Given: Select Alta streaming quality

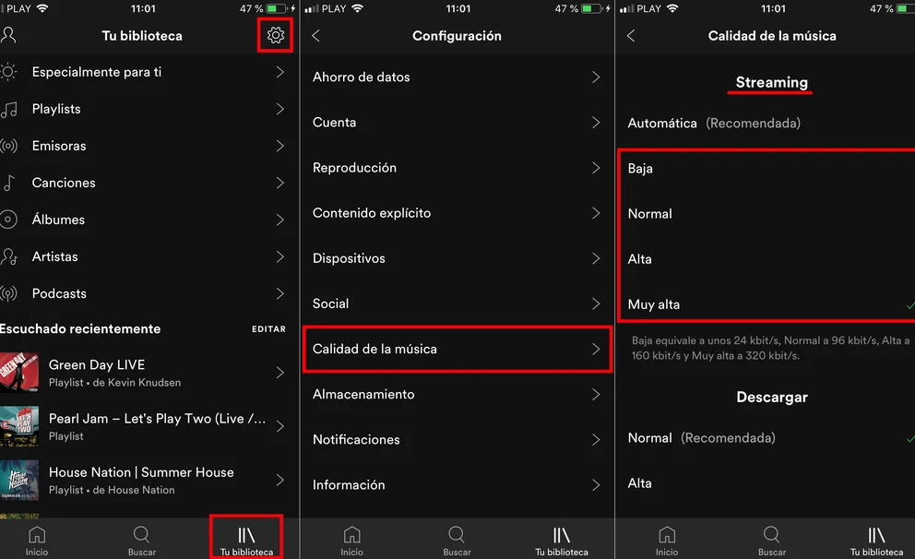Looking at the screenshot, I should point(766,259).
